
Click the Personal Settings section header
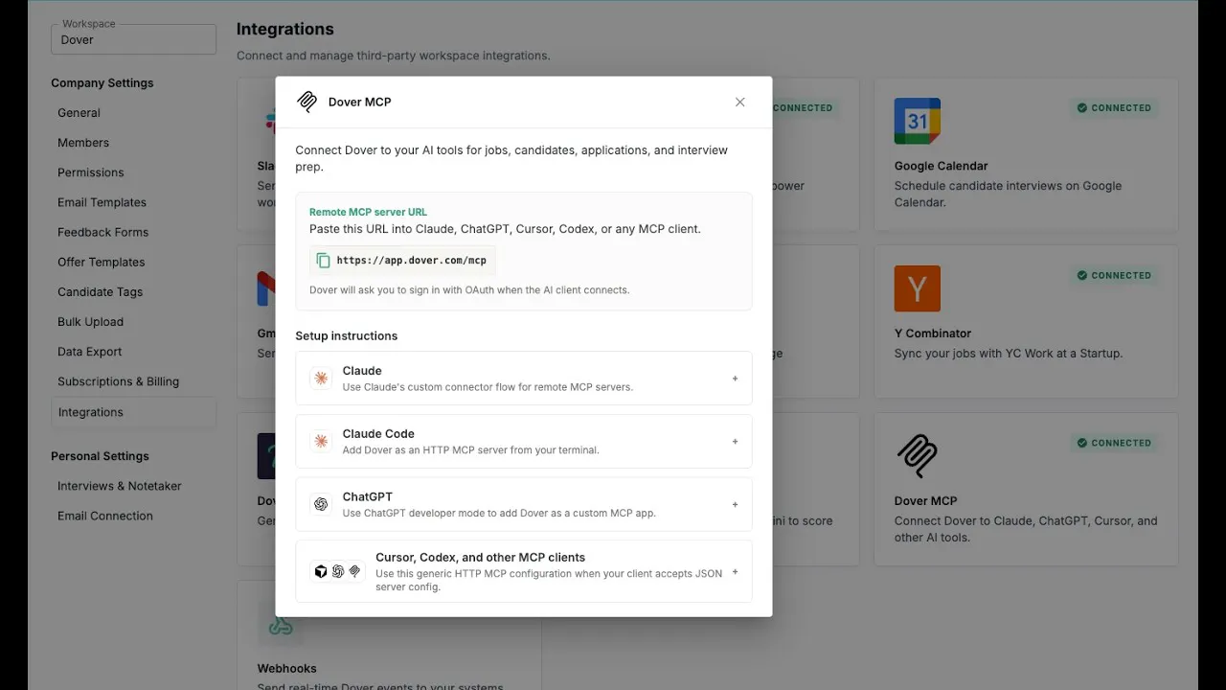point(100,456)
